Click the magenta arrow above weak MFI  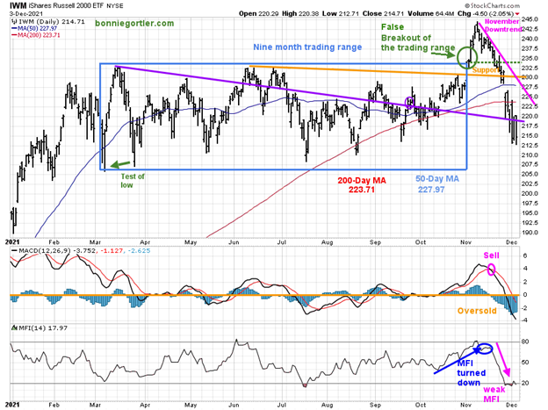coord(502,360)
